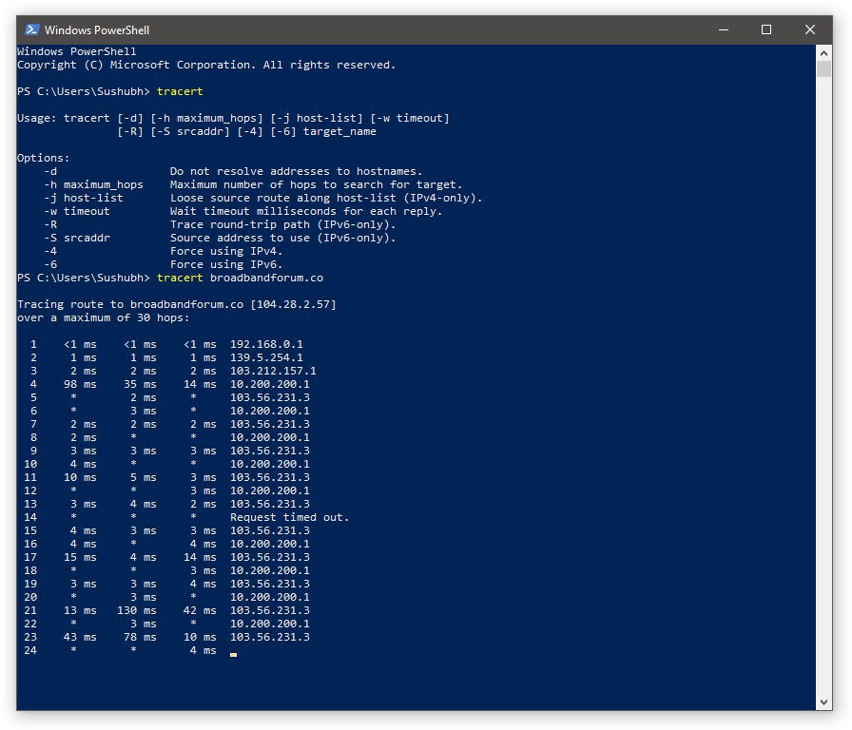Click the scrollbar down arrow
Viewport: 852px width, 730px height.
824,701
